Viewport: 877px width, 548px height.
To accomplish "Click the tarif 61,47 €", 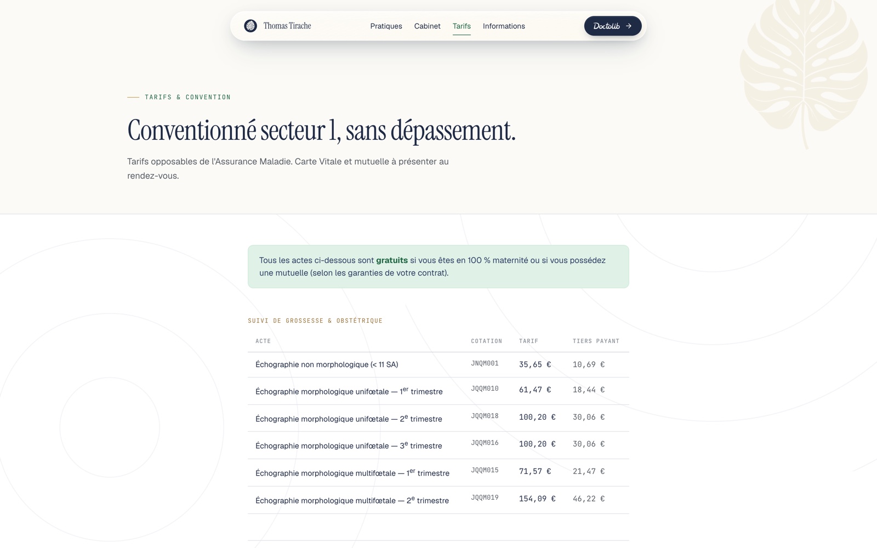I will click(535, 390).
